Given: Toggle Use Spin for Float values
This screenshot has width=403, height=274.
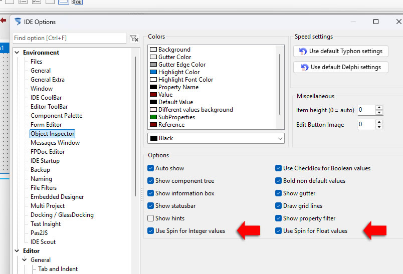Looking at the screenshot, I should (279, 231).
